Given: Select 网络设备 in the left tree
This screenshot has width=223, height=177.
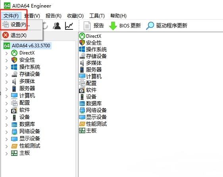Looking at the screenshot, I should tap(30, 131).
